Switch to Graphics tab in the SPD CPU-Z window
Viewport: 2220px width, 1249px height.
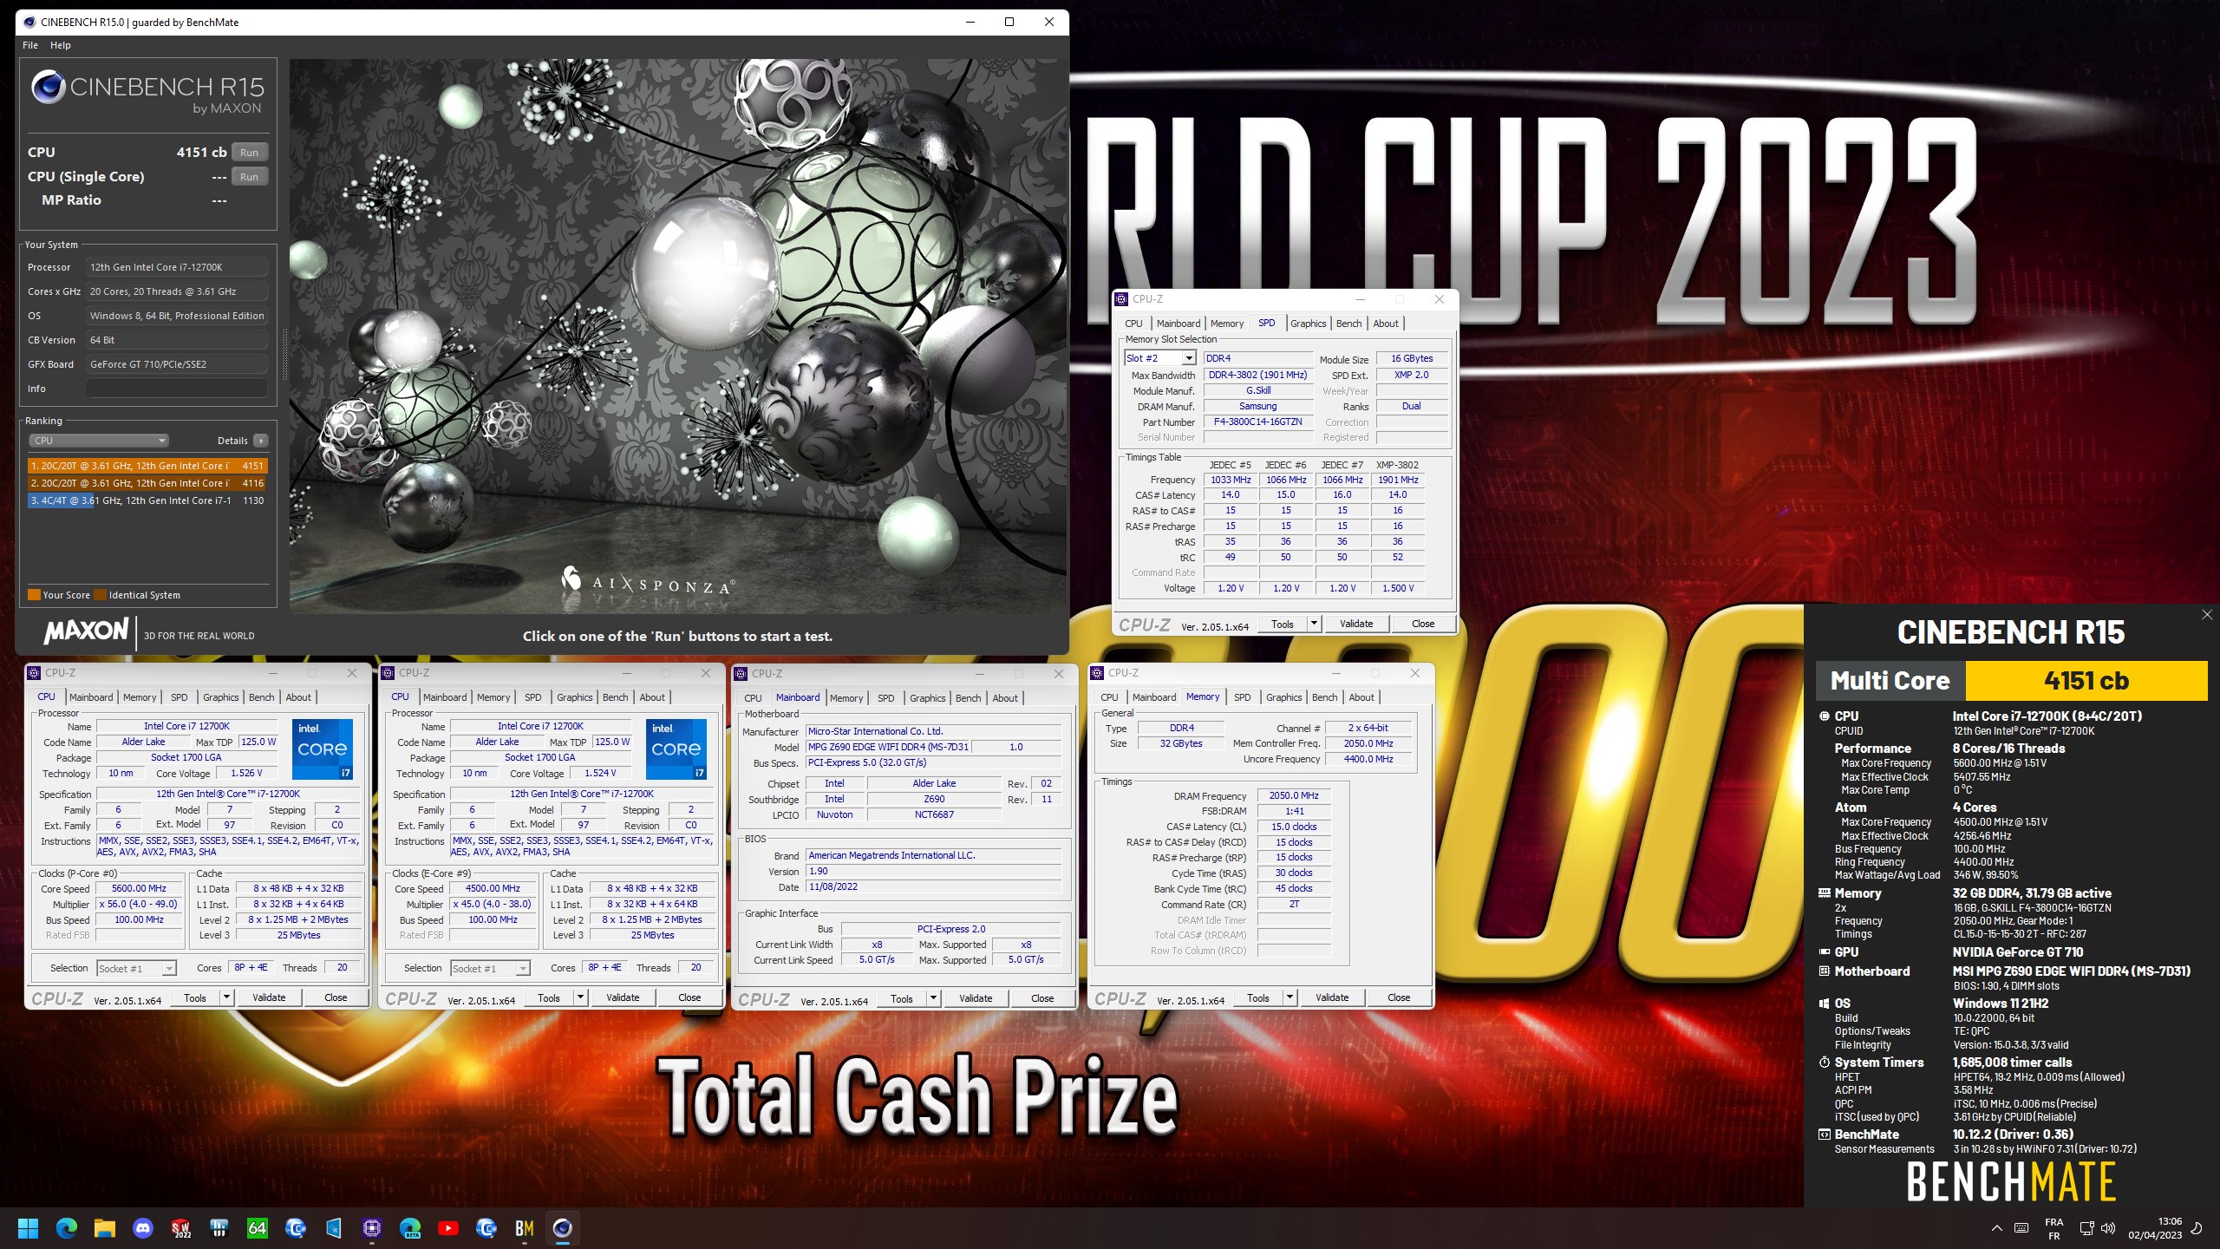[1308, 324]
